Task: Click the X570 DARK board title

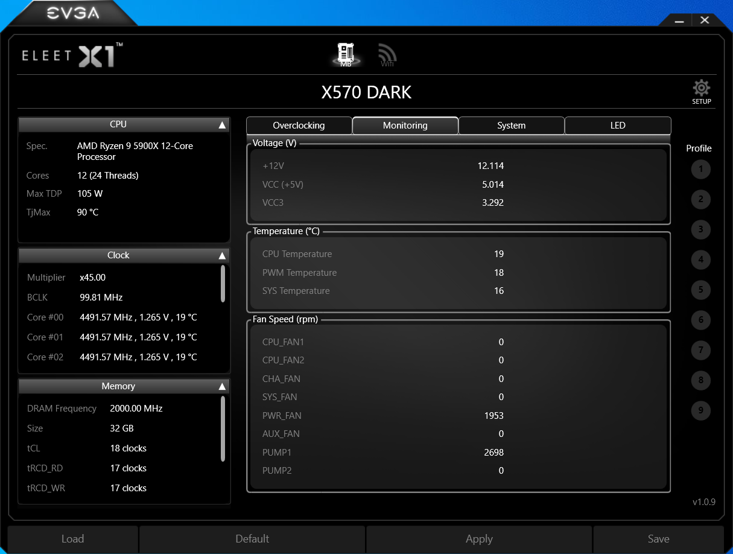Action: (x=366, y=92)
